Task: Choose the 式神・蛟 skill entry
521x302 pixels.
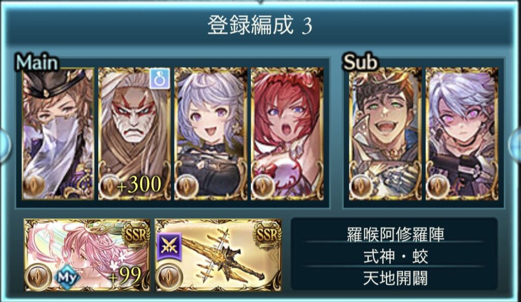Action: coord(395,257)
